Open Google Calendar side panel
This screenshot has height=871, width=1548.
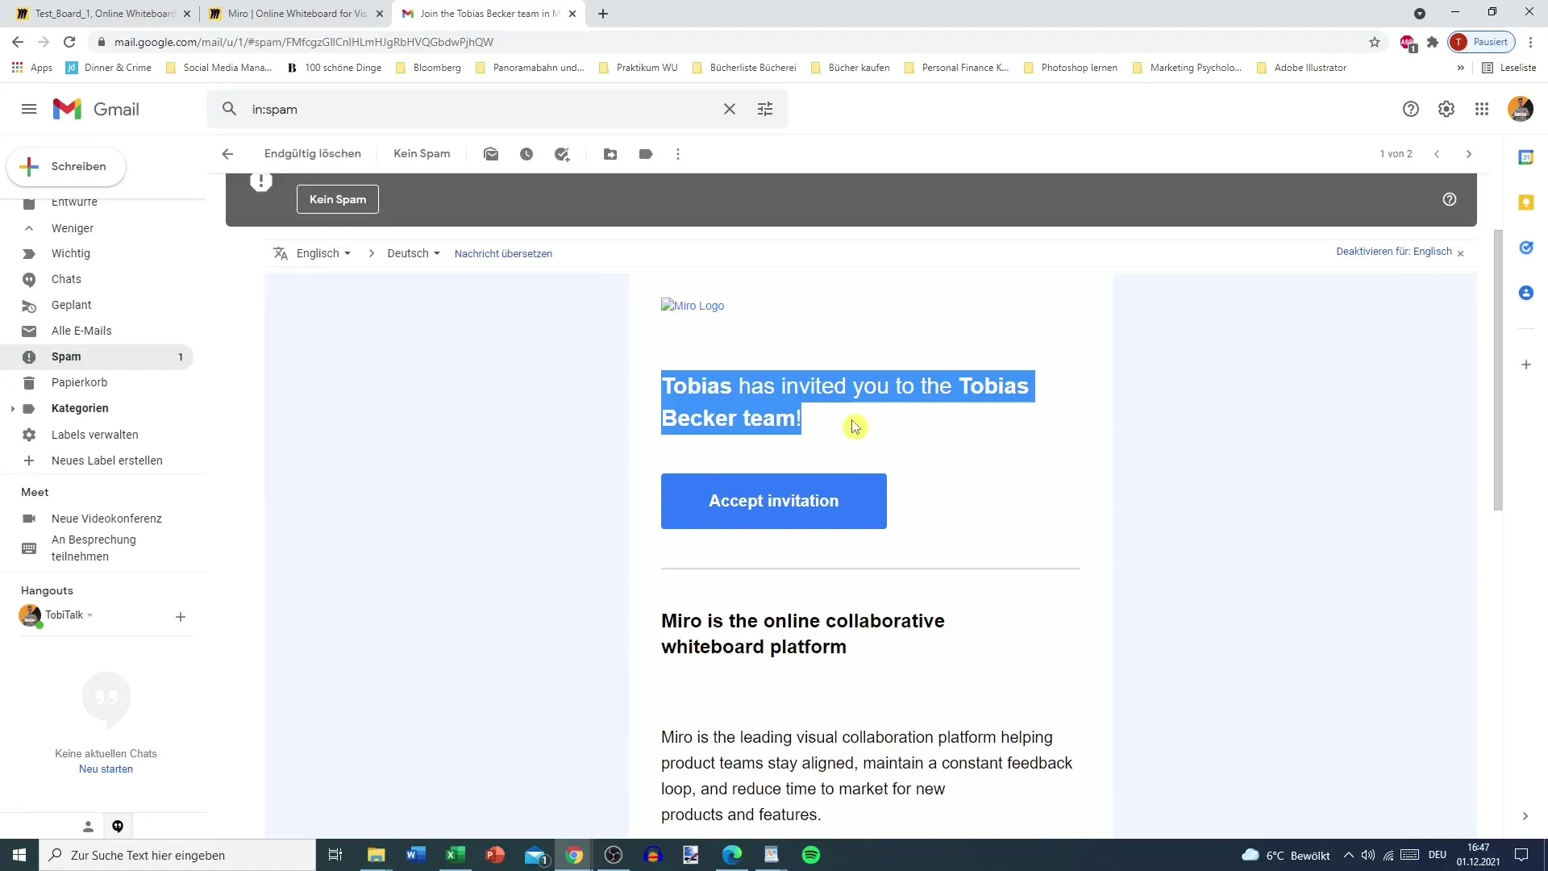coord(1525,157)
